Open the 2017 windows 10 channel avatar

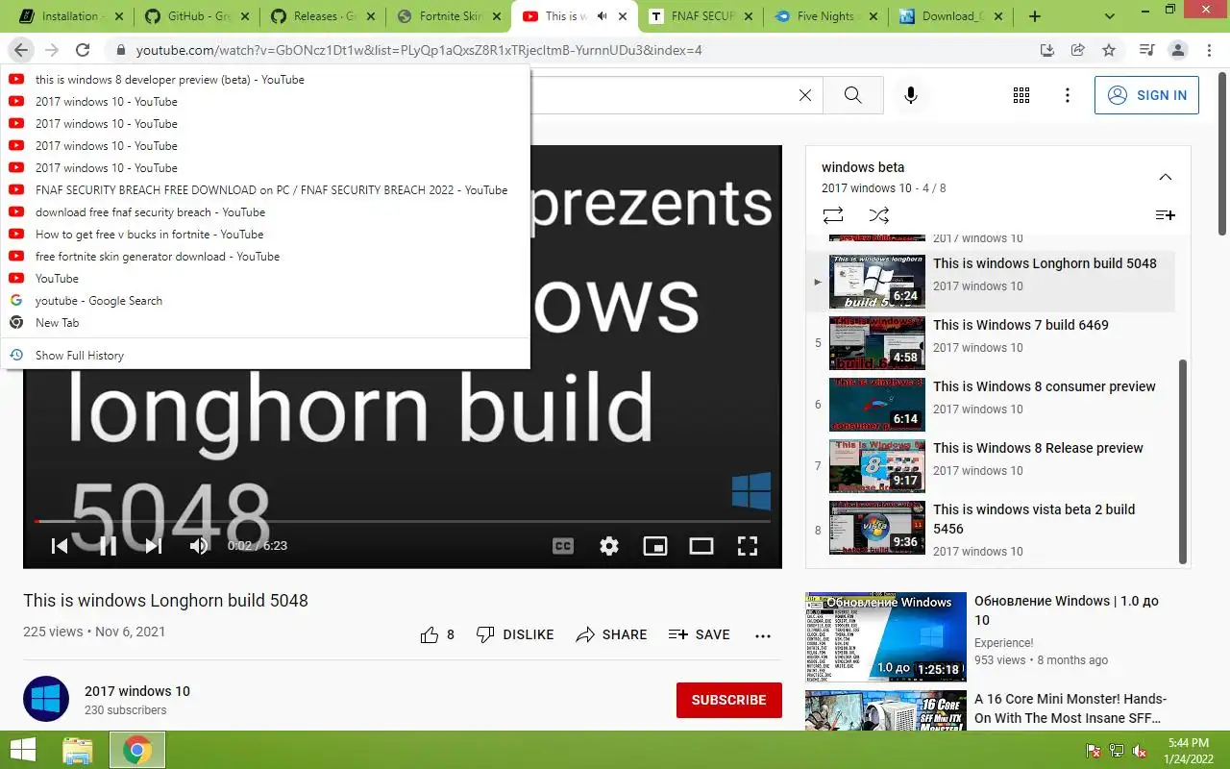click(x=46, y=699)
